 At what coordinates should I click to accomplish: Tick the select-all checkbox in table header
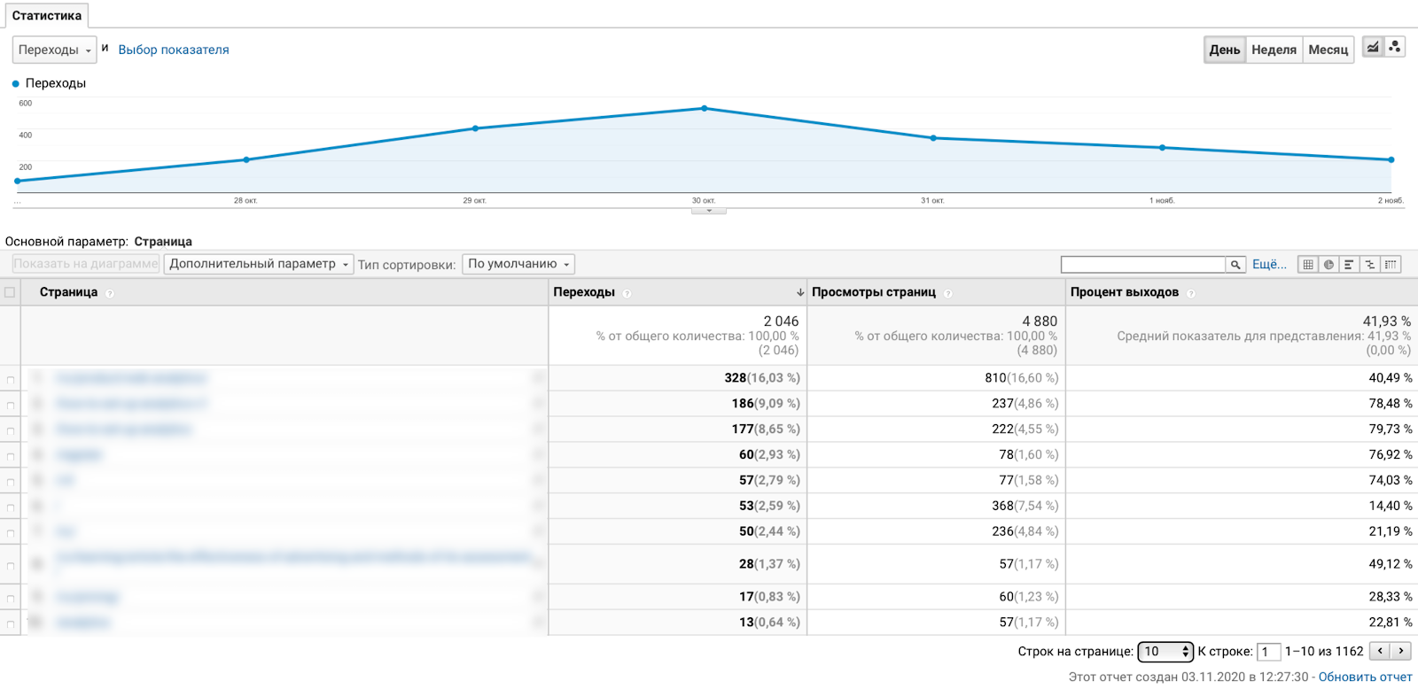(x=10, y=292)
